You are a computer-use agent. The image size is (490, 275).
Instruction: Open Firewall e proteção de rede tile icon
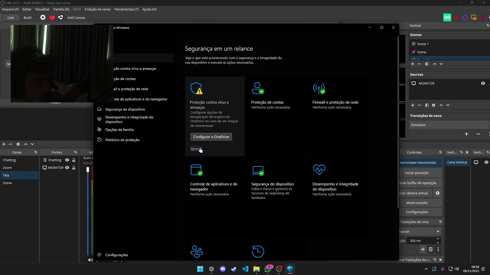click(319, 88)
